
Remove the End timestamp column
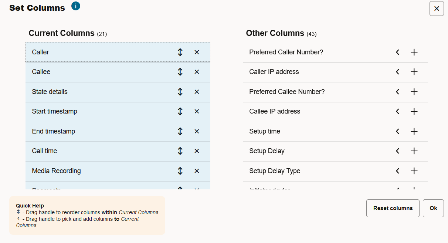coord(197,131)
